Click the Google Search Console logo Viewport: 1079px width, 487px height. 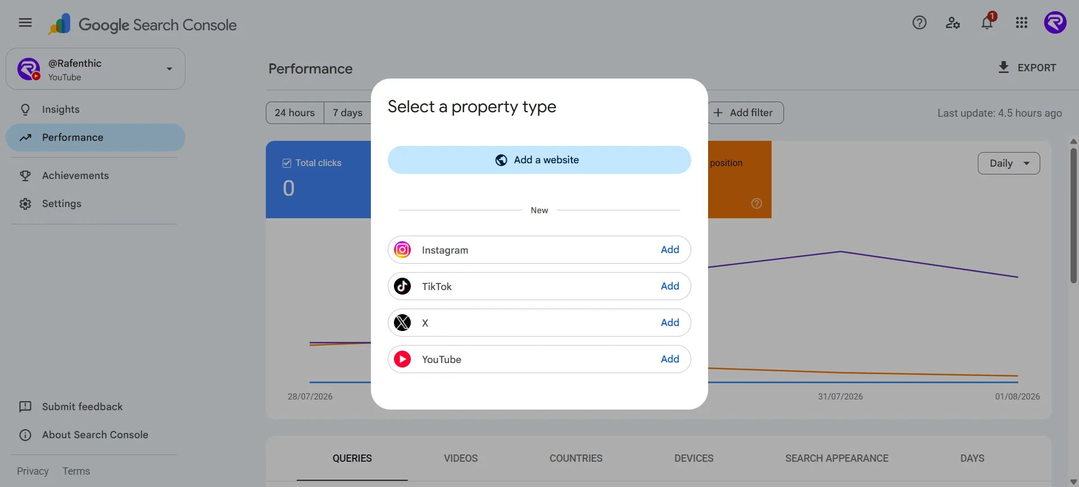143,25
